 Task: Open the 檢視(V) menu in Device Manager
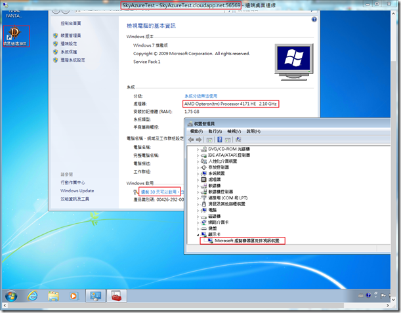pos(234,131)
